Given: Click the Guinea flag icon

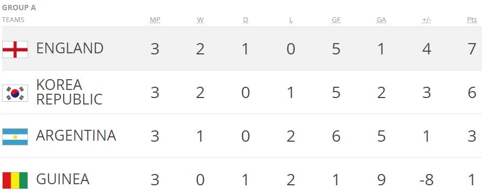Looking at the screenshot, I should coord(15,180).
